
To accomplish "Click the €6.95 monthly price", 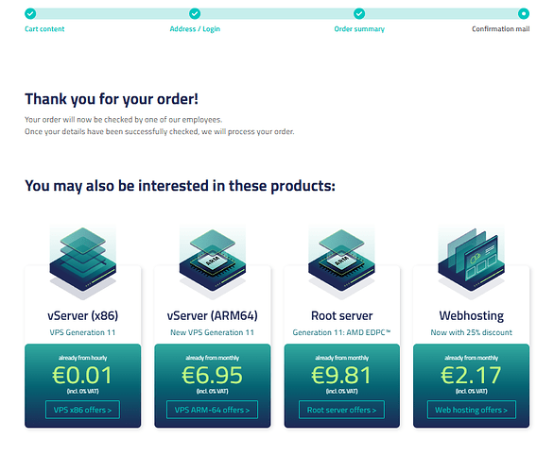I will tap(213, 375).
